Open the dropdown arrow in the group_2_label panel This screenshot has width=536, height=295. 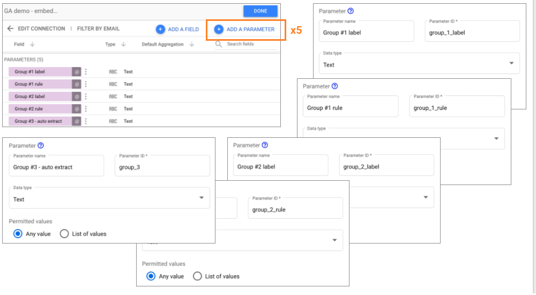tap(426, 197)
